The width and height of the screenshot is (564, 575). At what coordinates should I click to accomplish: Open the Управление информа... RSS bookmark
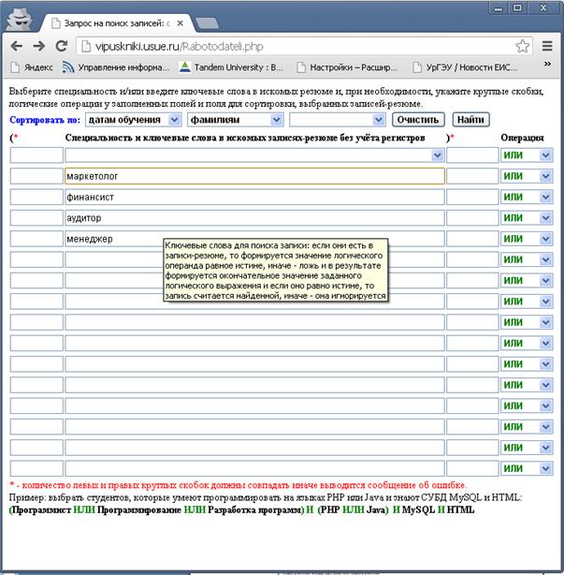tap(116, 67)
